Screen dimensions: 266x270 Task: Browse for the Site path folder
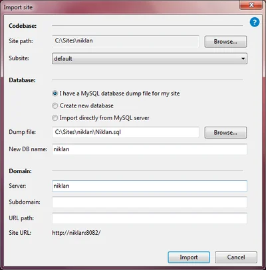tap(225, 42)
